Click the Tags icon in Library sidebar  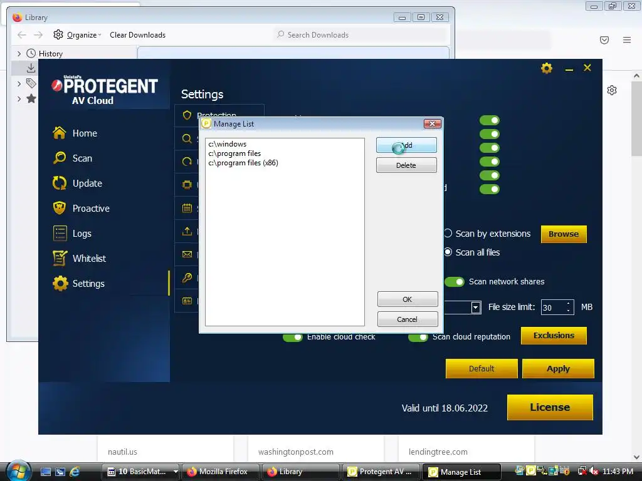(31, 83)
